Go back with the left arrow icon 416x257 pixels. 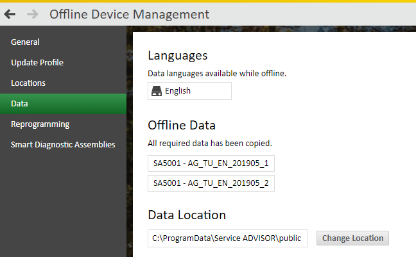point(10,14)
